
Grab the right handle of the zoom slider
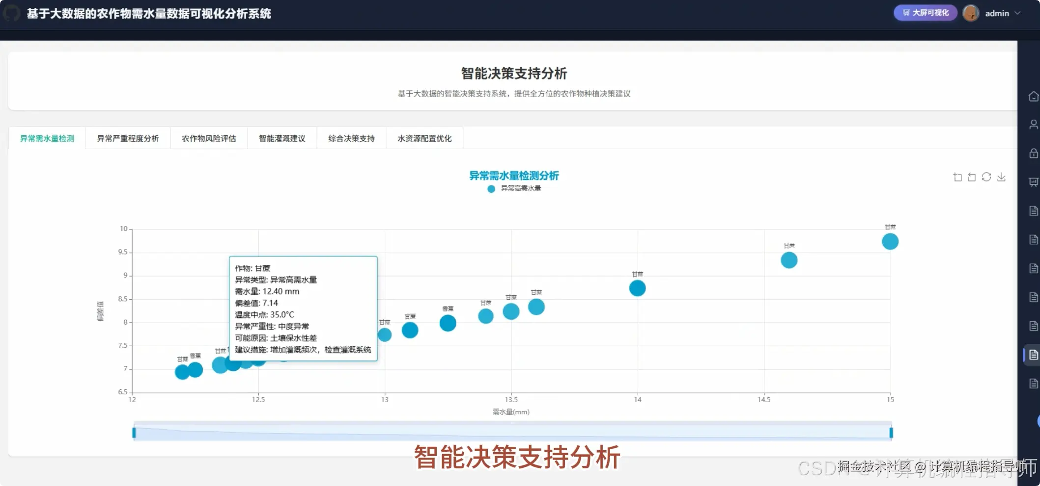tap(891, 433)
